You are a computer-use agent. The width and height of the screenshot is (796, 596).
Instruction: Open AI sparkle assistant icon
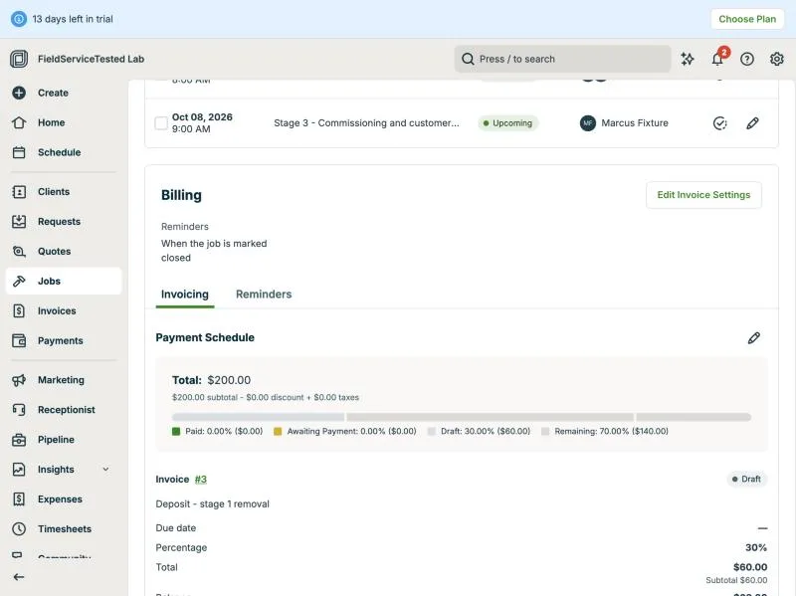click(688, 59)
